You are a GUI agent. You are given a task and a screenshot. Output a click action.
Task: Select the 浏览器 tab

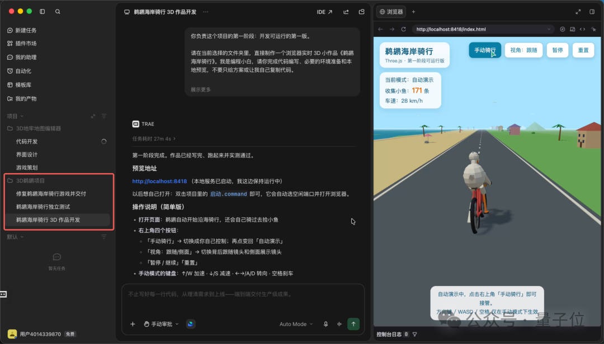pos(391,12)
